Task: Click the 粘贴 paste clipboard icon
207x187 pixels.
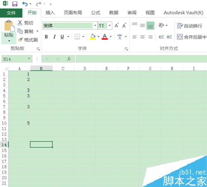Action: click(x=9, y=26)
